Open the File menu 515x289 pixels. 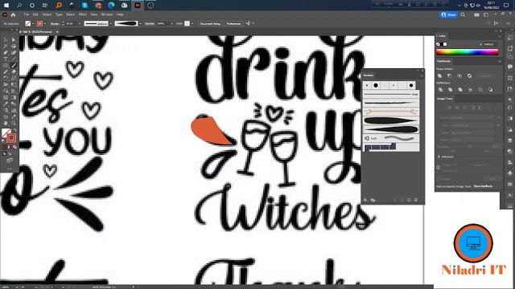coord(27,14)
